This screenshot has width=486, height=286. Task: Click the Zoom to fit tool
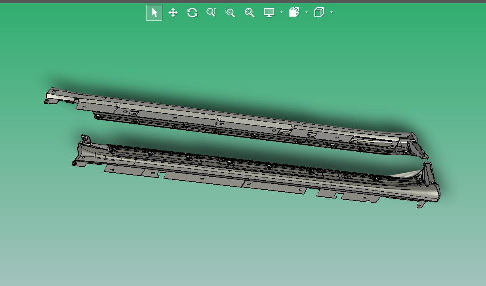point(250,13)
